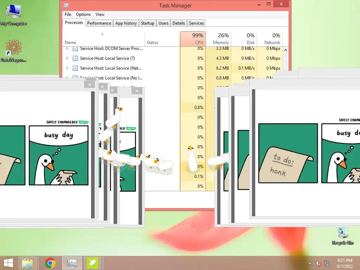The image size is (360, 270).
Task: Click the 8.2 MB memory value
Action: click(222, 68)
